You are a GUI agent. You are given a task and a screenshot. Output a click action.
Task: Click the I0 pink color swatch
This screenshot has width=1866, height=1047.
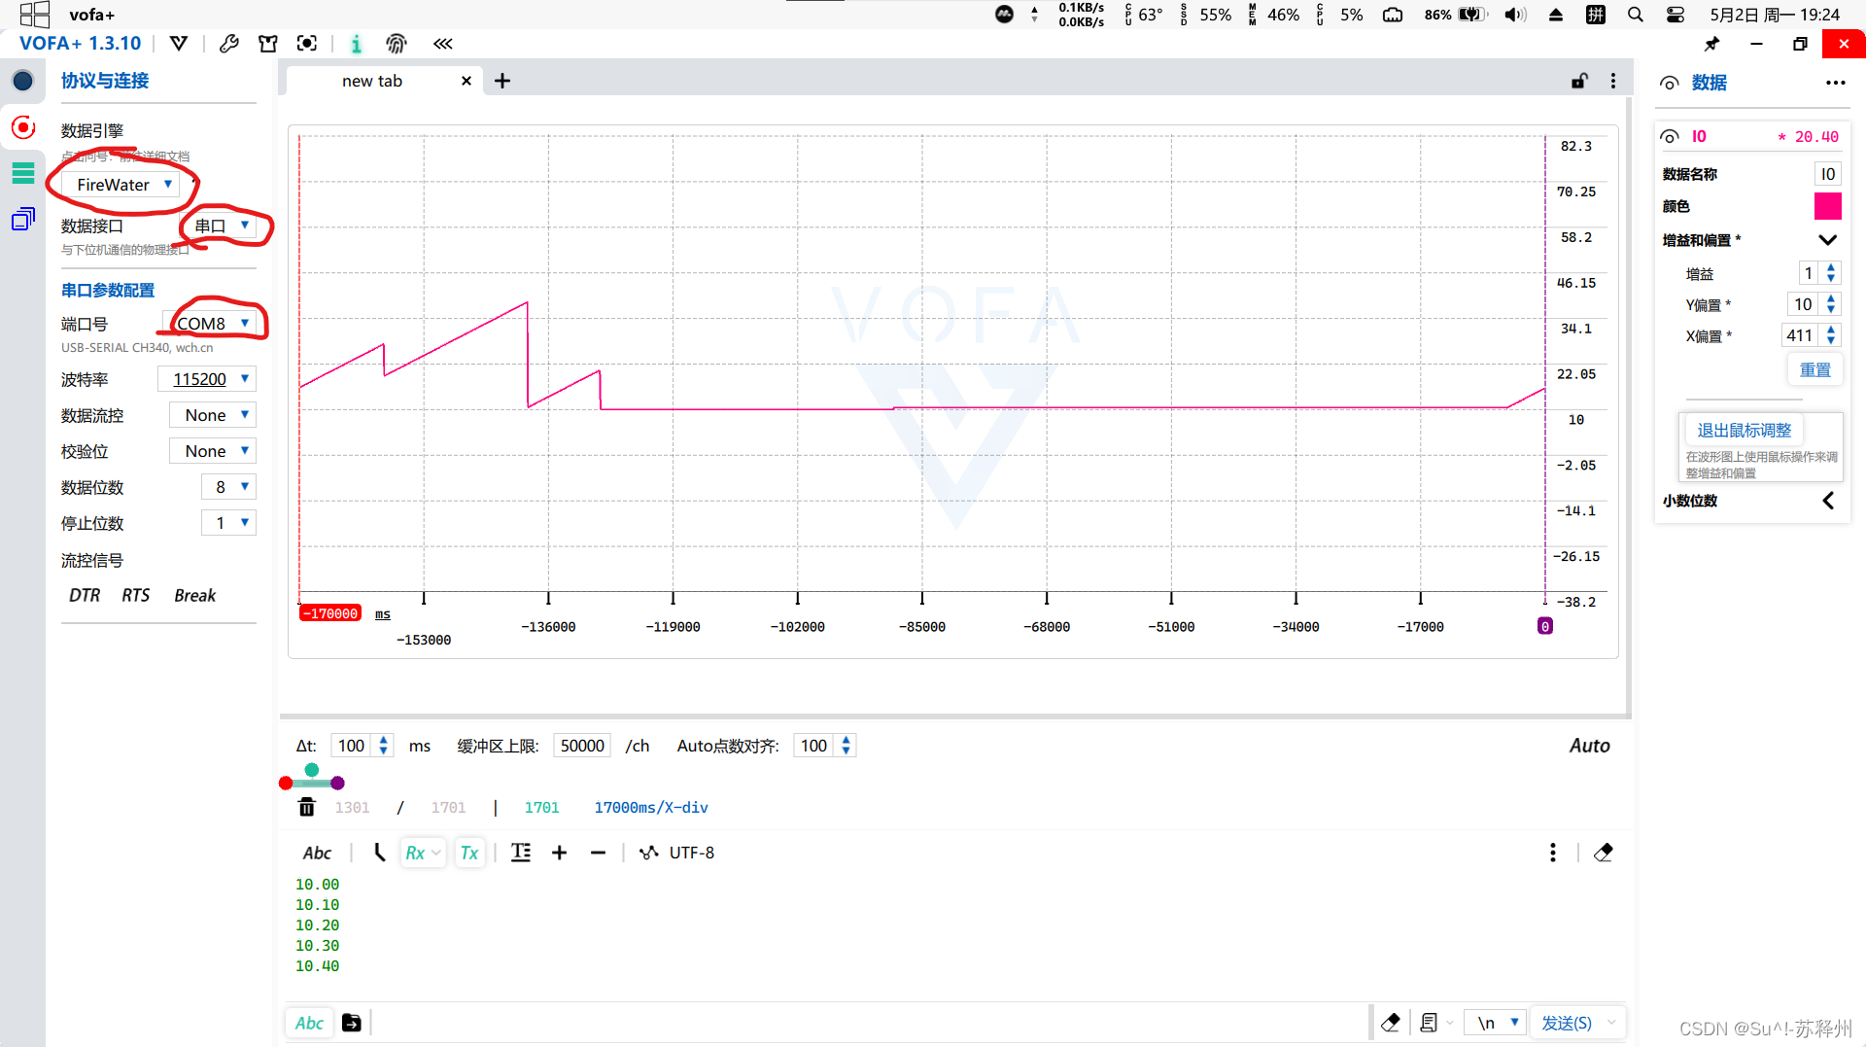(1827, 206)
